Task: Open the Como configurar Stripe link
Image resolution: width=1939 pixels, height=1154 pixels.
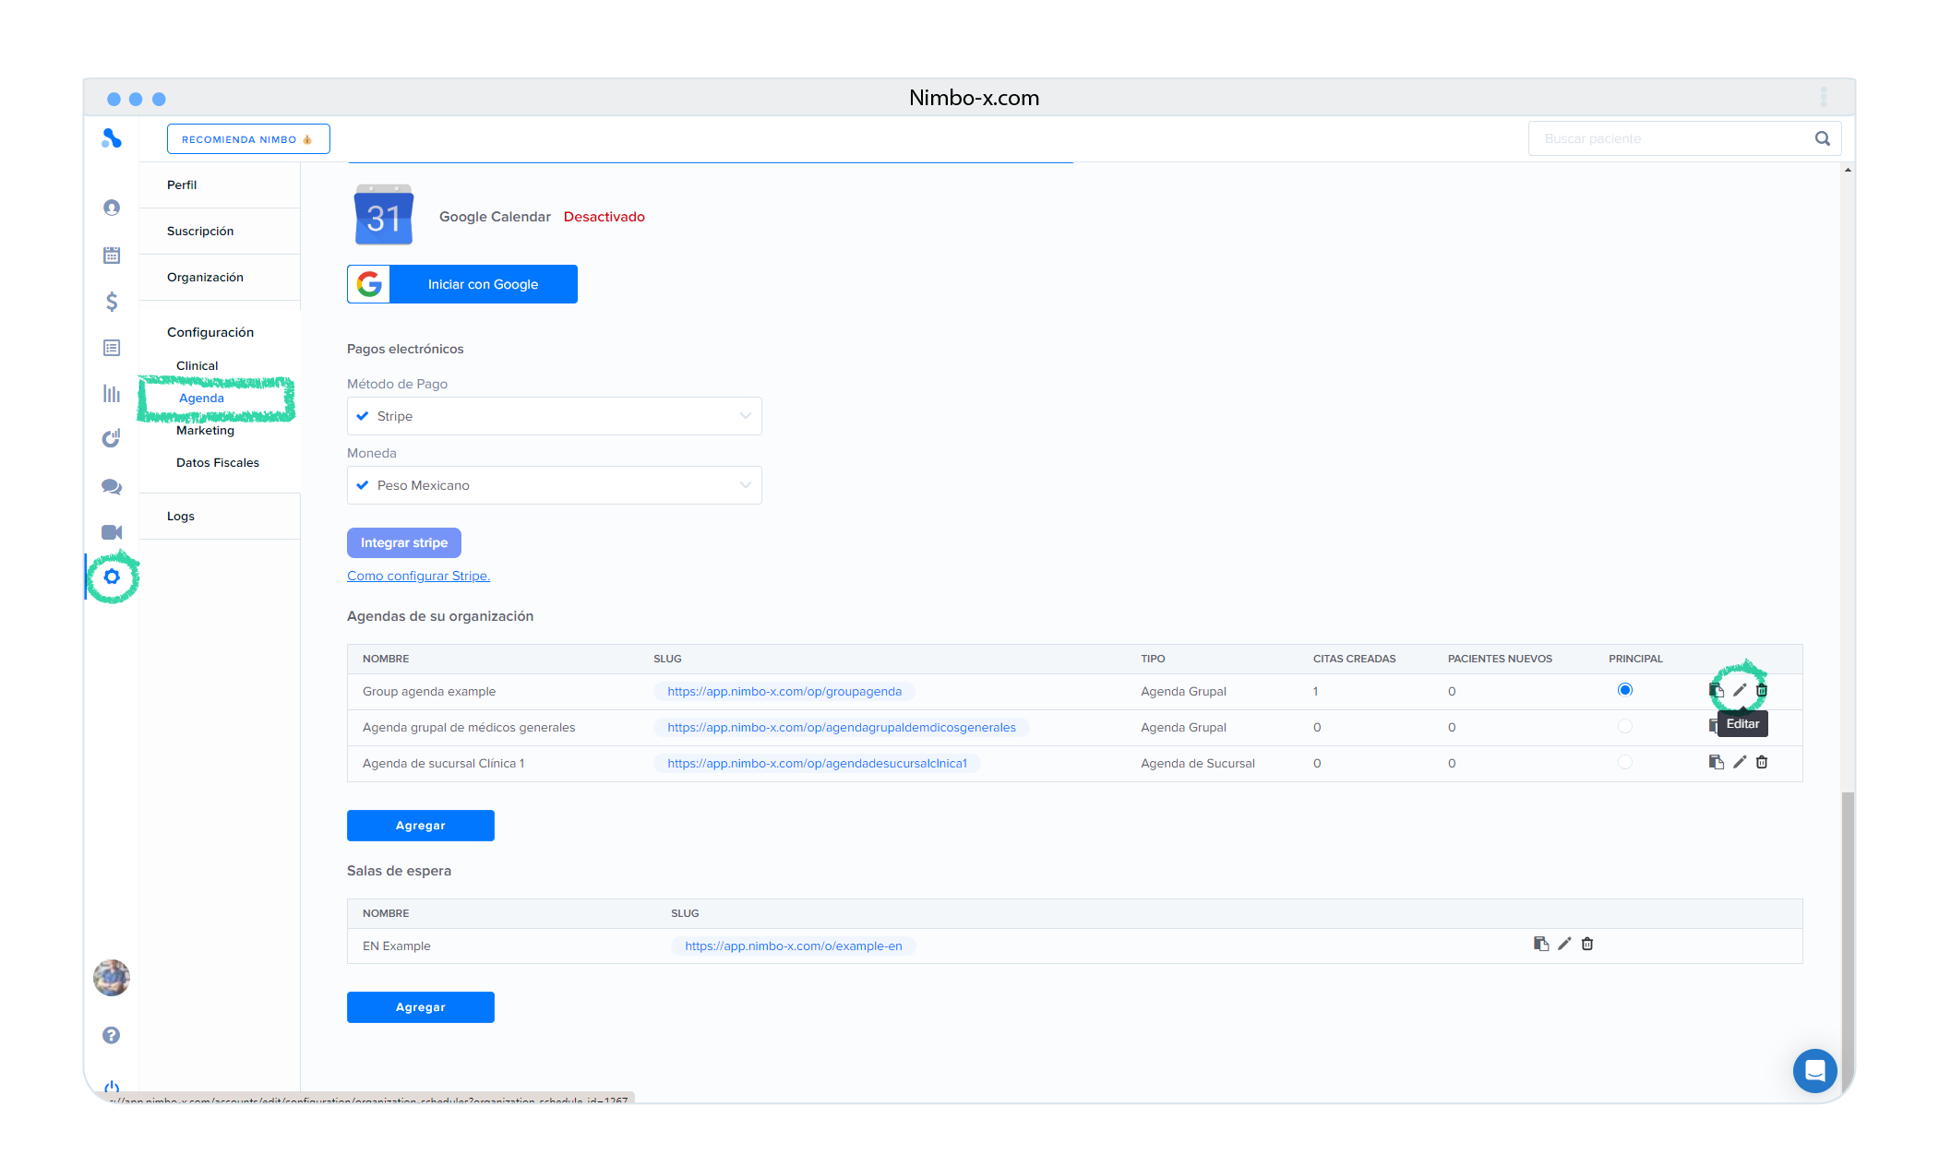Action: pyautogui.click(x=418, y=576)
